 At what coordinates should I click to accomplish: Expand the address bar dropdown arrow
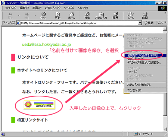point(140,23)
